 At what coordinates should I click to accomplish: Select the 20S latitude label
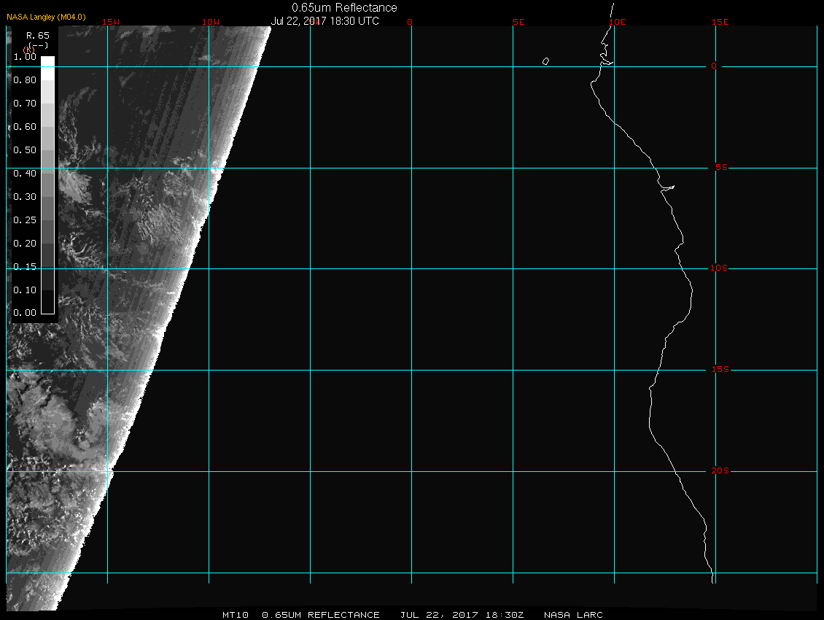coord(719,471)
